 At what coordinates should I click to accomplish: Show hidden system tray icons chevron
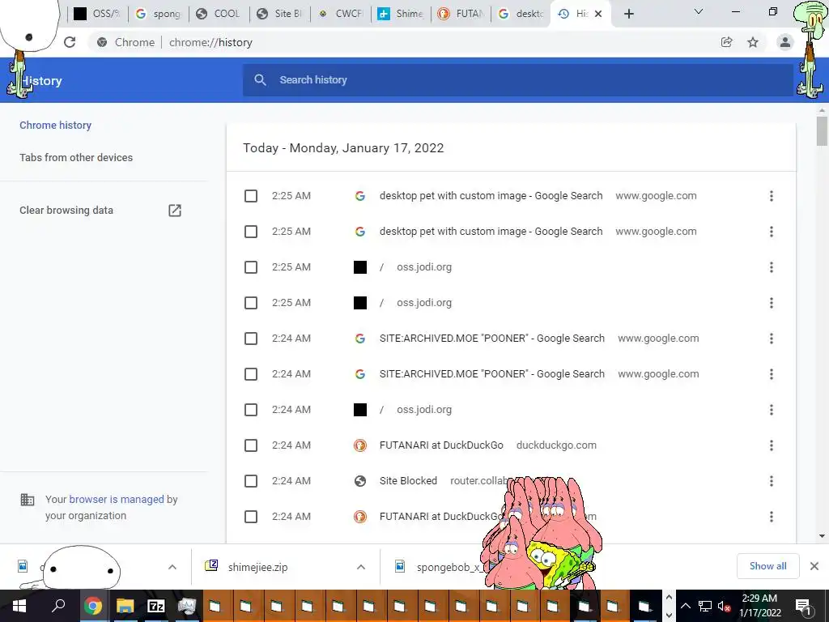coord(685,606)
